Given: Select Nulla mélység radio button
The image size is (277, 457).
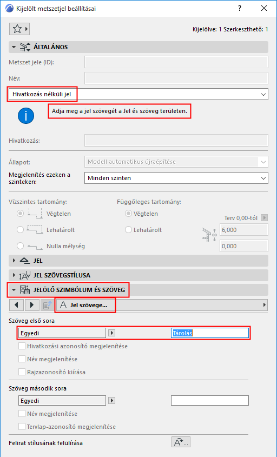Looking at the screenshot, I should (20, 246).
